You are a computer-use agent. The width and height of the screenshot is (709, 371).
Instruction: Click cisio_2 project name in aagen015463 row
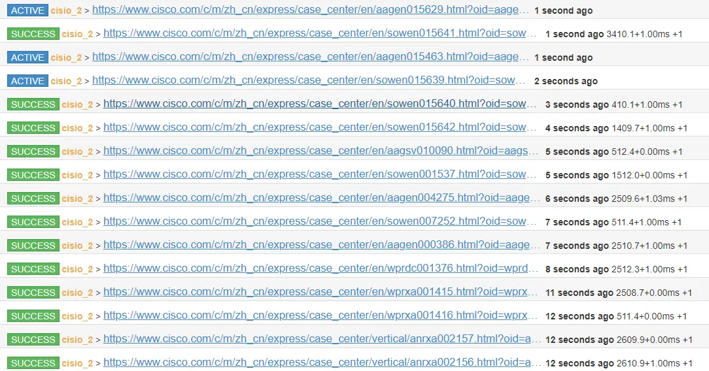tap(66, 57)
